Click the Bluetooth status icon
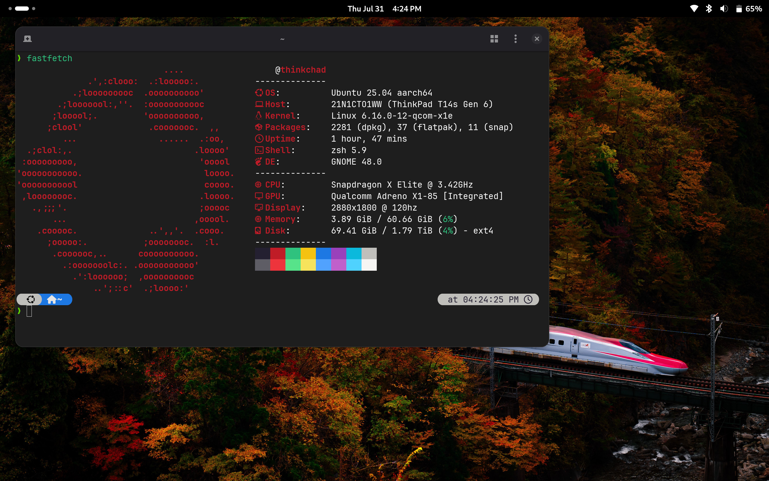 (x=709, y=9)
